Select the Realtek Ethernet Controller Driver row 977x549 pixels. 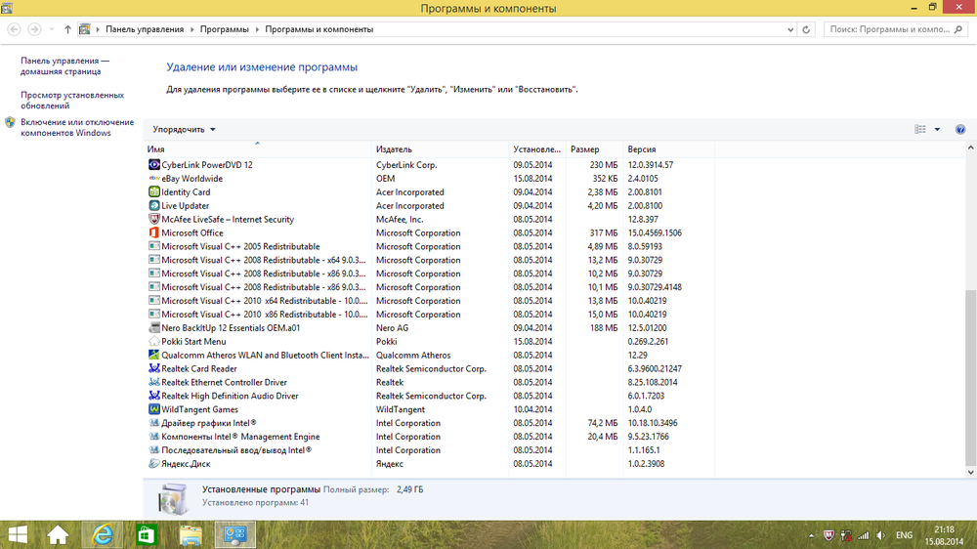430,382
